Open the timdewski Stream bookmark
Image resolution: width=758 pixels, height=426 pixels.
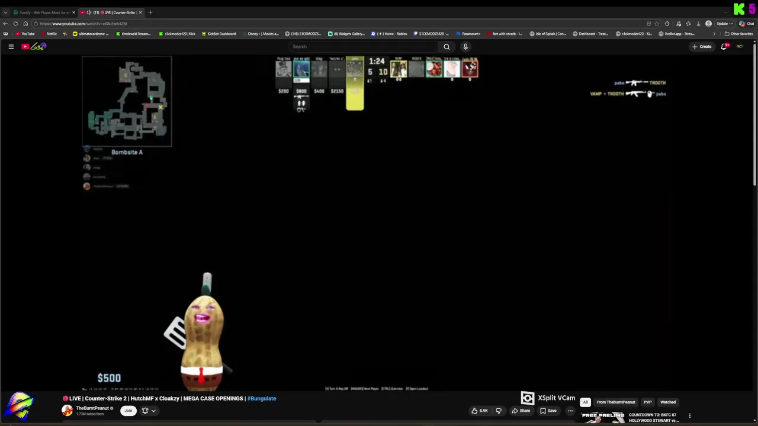coord(133,34)
